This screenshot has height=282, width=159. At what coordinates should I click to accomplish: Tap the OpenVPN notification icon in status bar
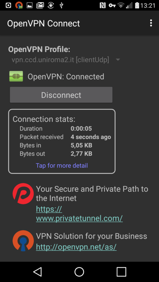coord(19,5)
